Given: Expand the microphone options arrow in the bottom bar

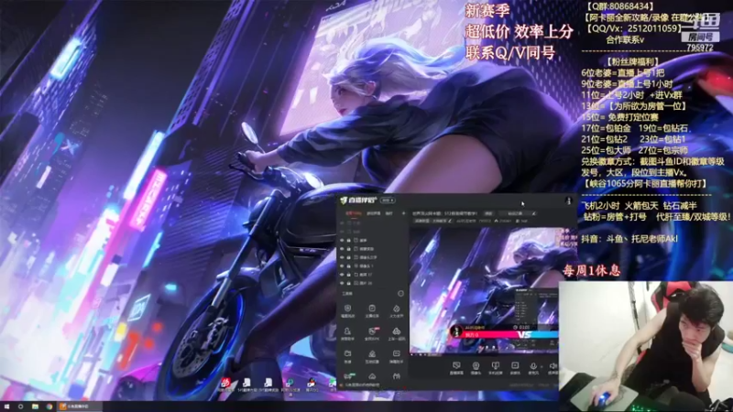Looking at the screenshot, I should pos(541,367).
